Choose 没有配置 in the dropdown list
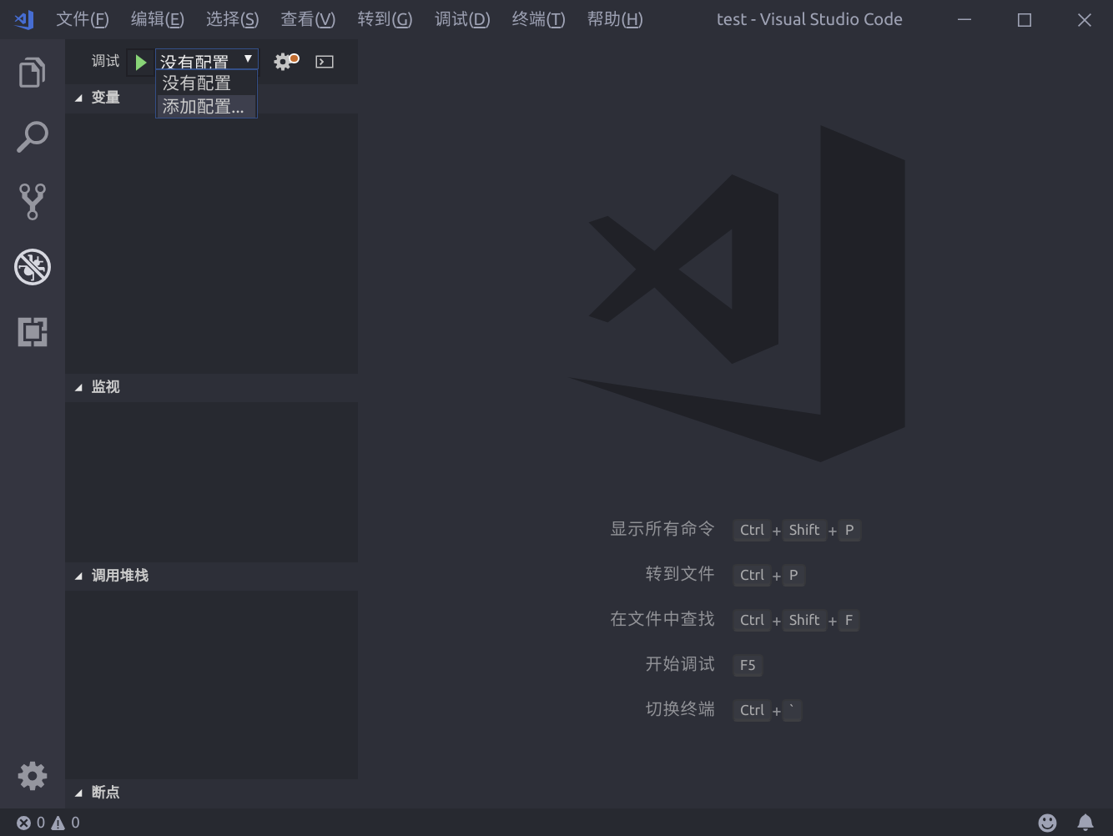The width and height of the screenshot is (1113, 836). click(206, 83)
